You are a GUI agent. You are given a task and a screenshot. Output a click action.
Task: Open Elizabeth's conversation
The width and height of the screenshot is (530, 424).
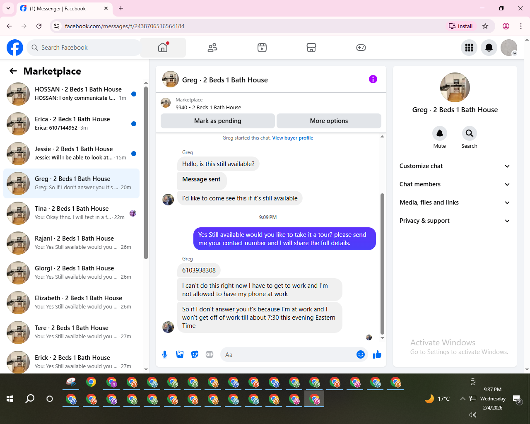point(71,303)
